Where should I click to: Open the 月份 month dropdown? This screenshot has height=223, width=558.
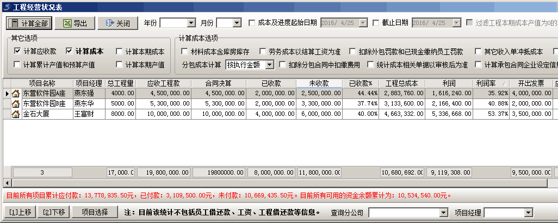point(237,23)
